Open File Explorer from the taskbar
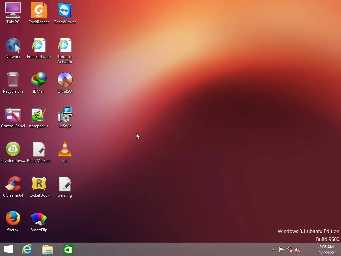Screen dimensions: 341x256 pos(47,249)
